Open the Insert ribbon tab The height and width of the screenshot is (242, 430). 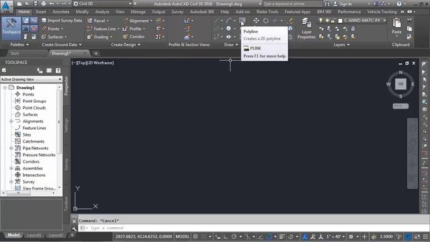click(x=41, y=12)
